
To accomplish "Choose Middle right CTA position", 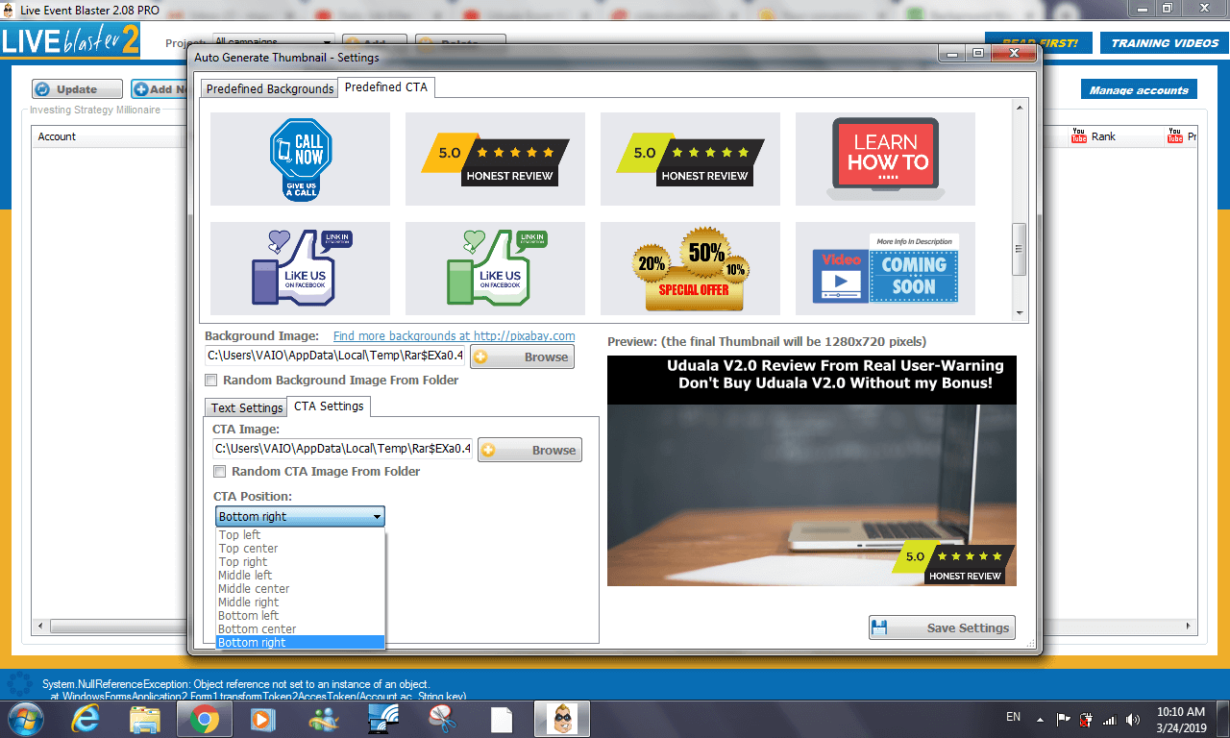I will (300, 603).
